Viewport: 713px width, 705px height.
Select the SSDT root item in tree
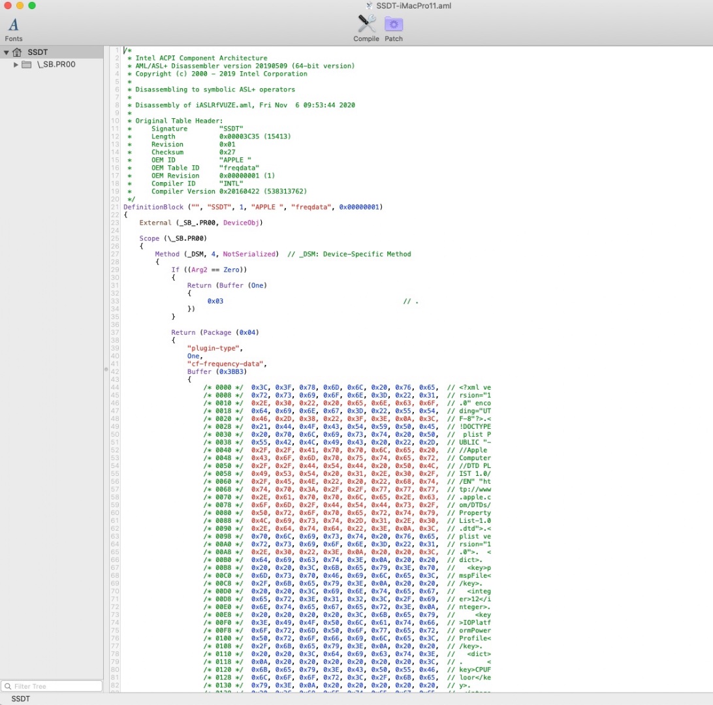tap(37, 52)
